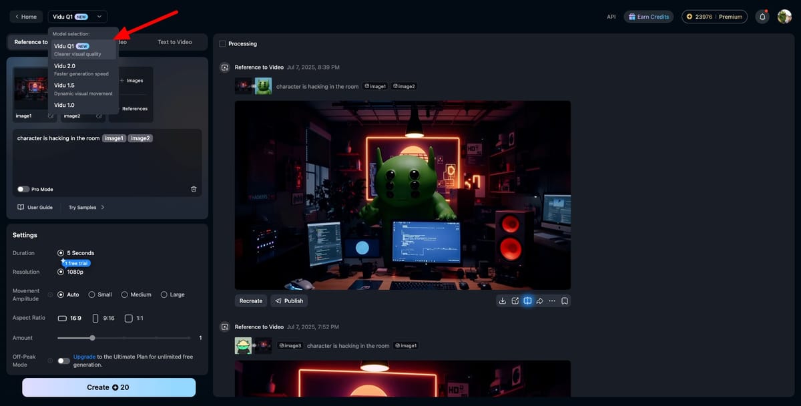Toggle Pro Mode switch
Image resolution: width=801 pixels, height=406 pixels.
pos(23,189)
